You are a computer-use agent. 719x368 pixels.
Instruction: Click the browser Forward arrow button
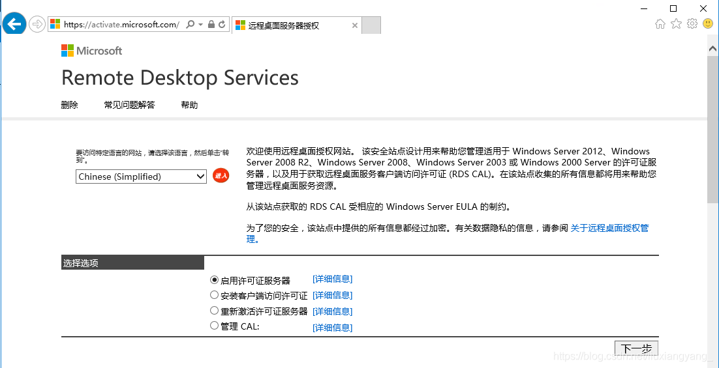coord(37,25)
